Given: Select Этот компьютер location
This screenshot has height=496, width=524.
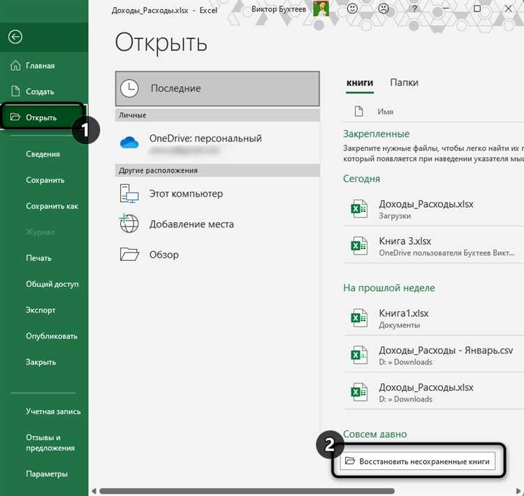Looking at the screenshot, I should 217,194.
